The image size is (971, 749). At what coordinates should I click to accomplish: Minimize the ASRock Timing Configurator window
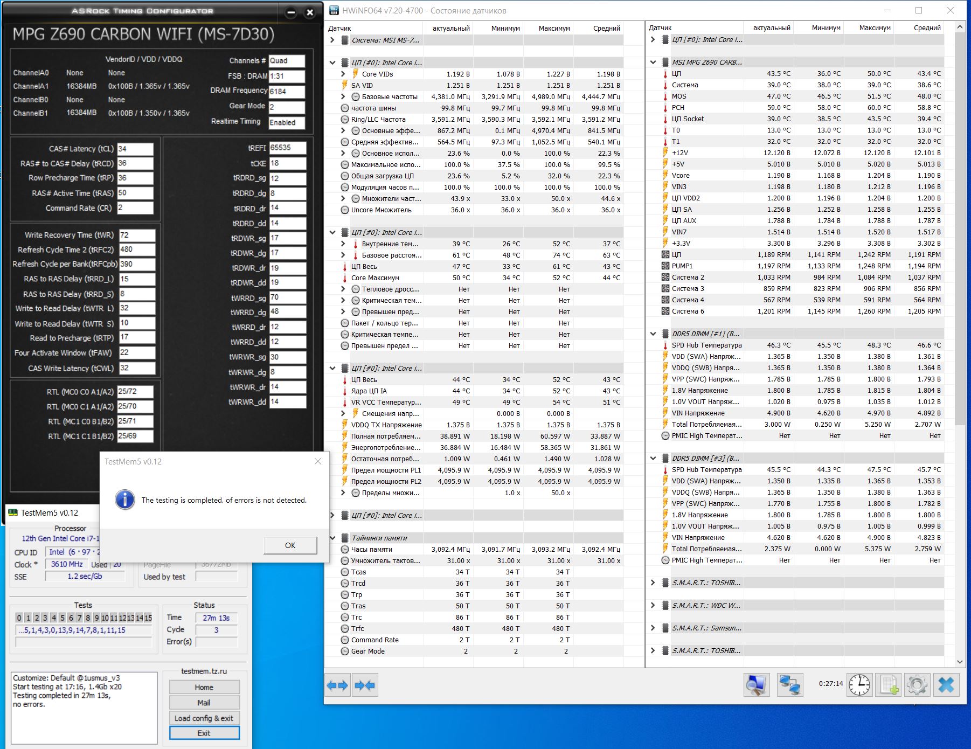pyautogui.click(x=291, y=12)
